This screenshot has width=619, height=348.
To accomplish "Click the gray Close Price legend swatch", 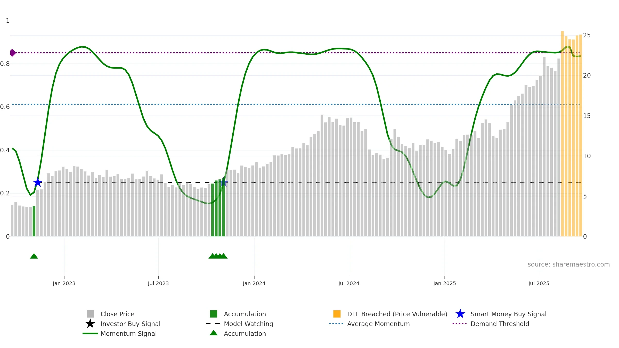I will [x=90, y=314].
